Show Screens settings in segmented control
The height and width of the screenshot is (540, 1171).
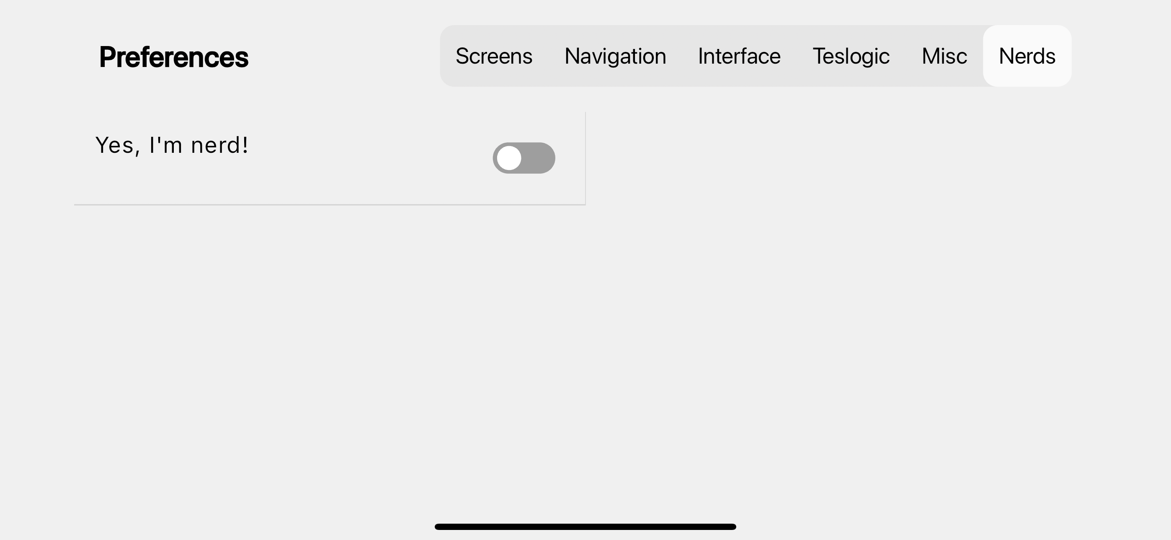[x=494, y=56]
